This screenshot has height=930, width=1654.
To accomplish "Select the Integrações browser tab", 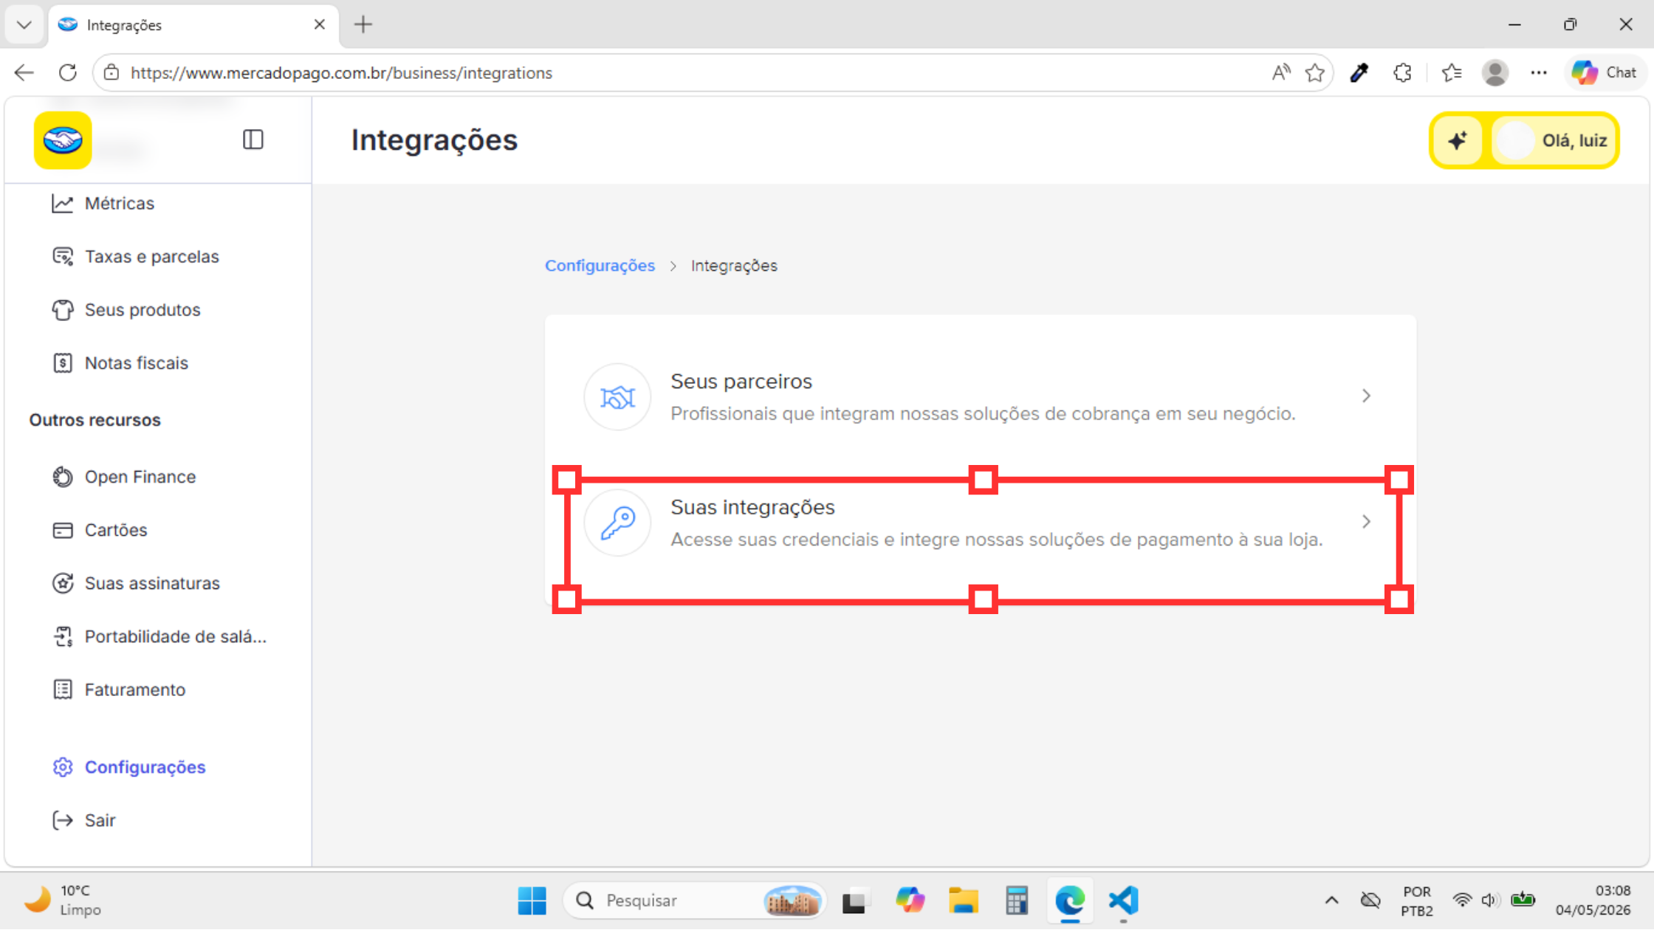I will click(x=193, y=25).
